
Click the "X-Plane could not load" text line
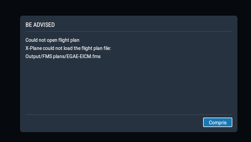point(68,48)
